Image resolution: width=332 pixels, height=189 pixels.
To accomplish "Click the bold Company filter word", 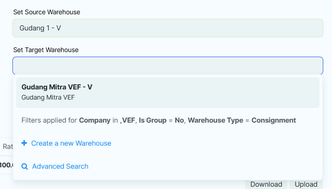I will [94, 120].
